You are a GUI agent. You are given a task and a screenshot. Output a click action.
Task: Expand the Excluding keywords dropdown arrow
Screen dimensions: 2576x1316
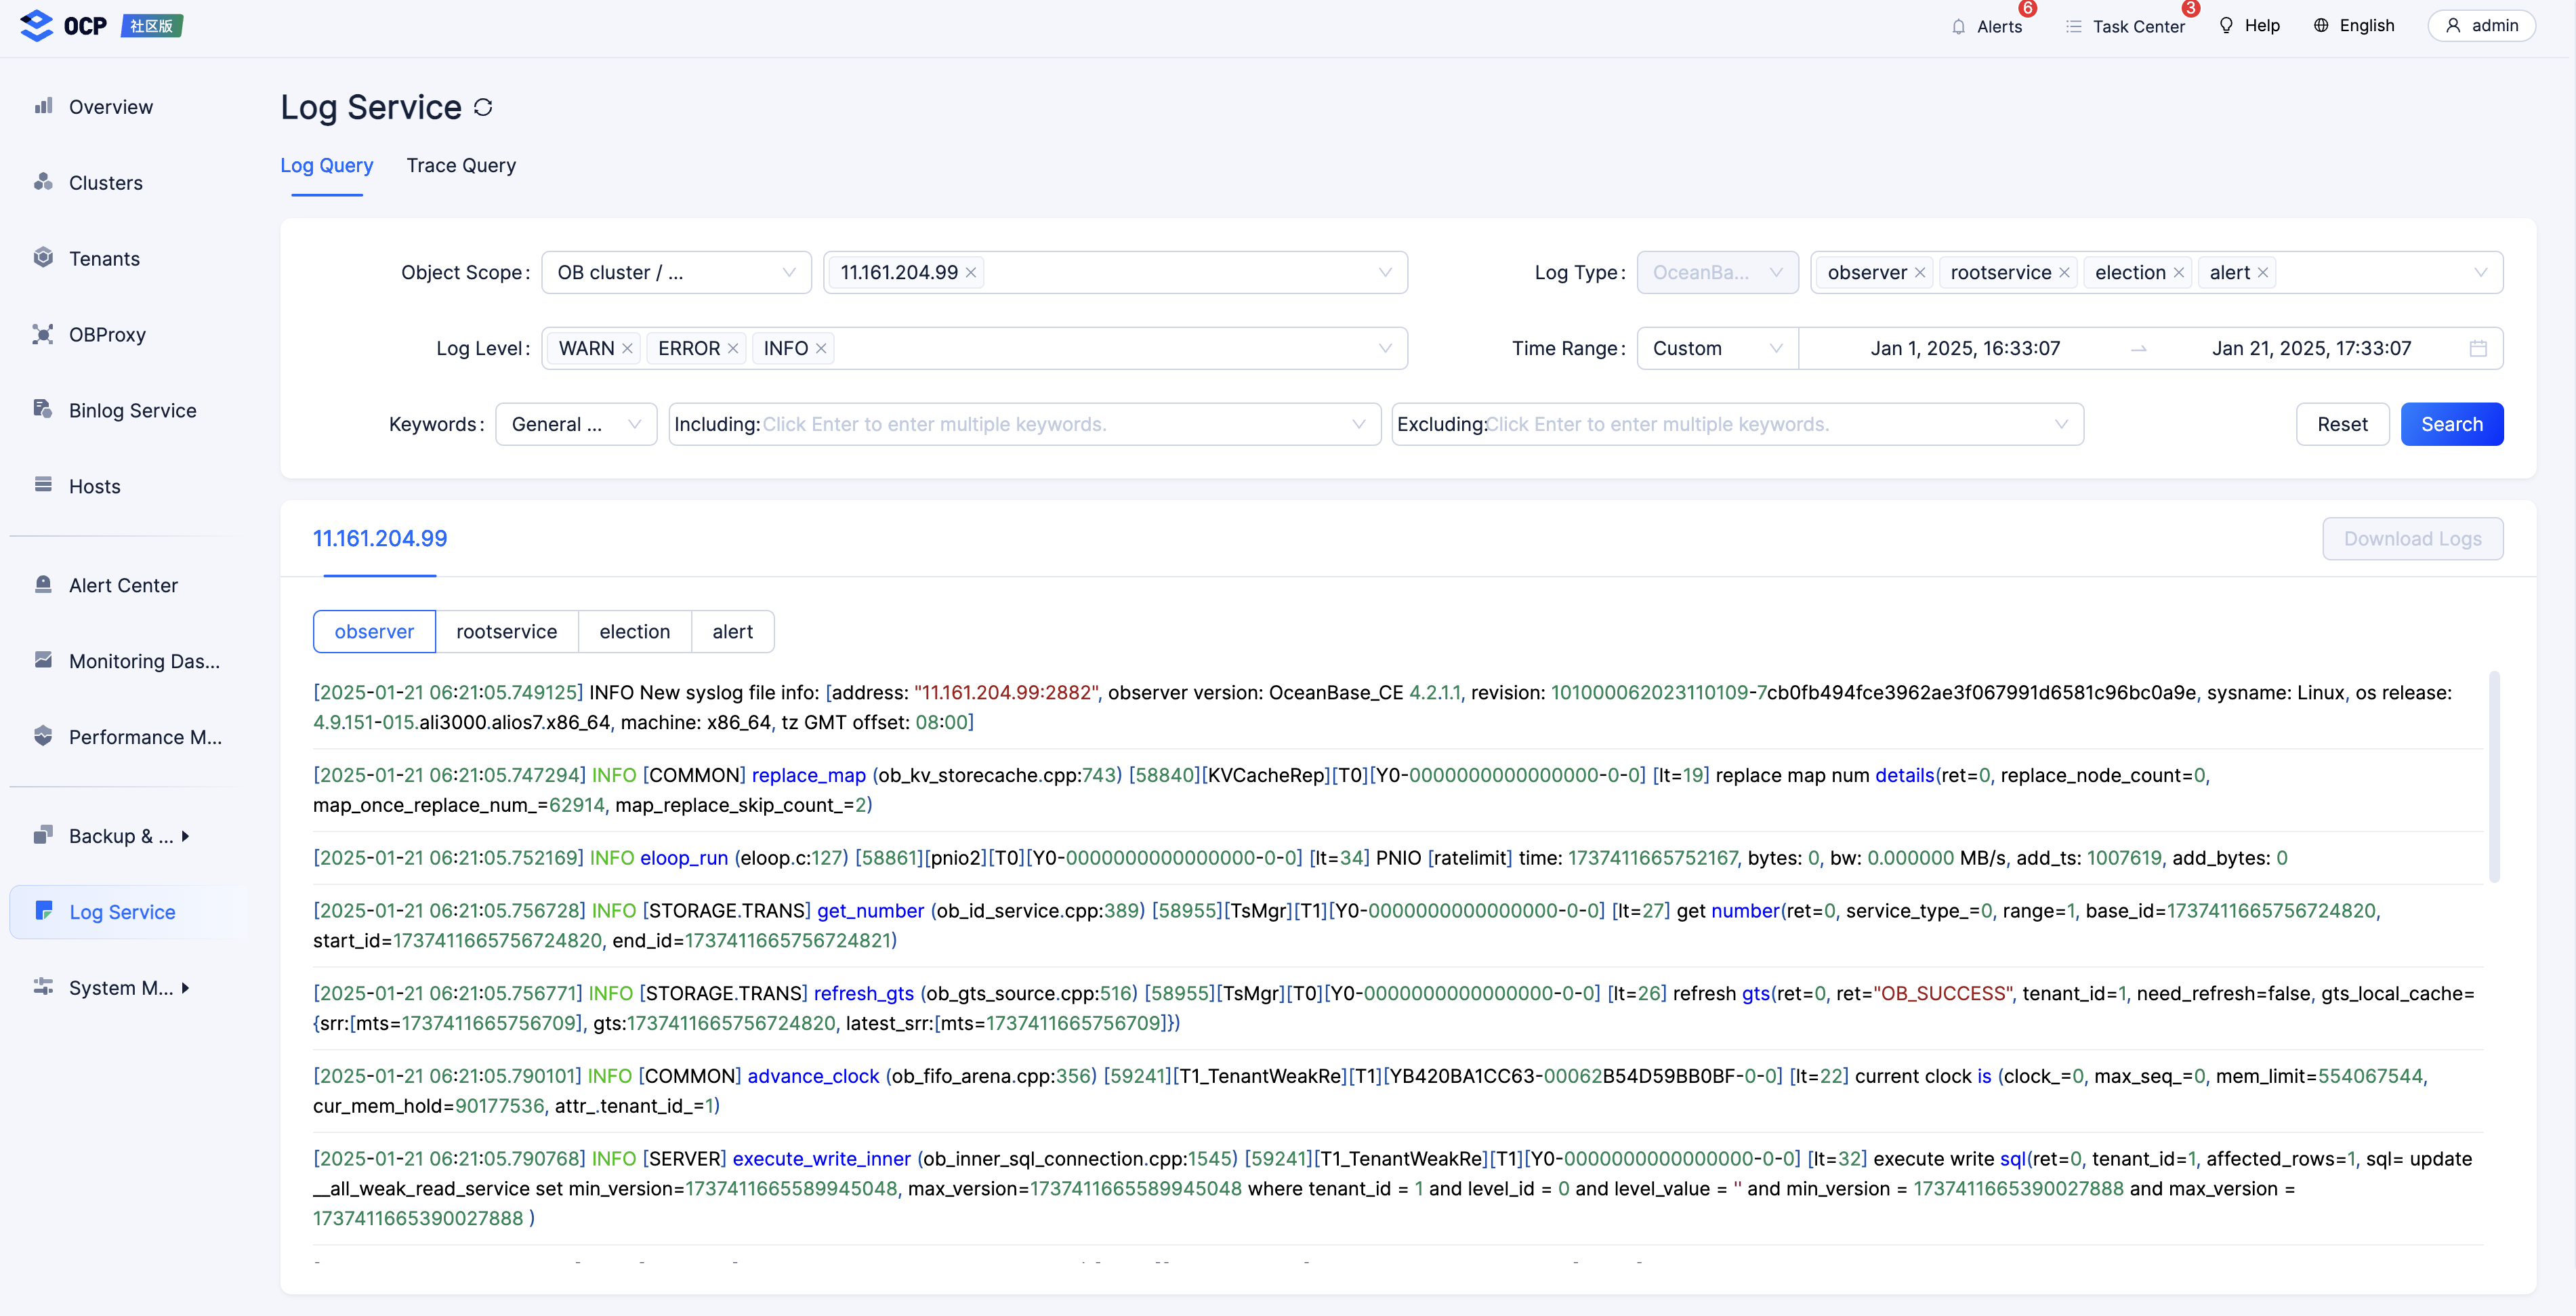coord(2061,425)
